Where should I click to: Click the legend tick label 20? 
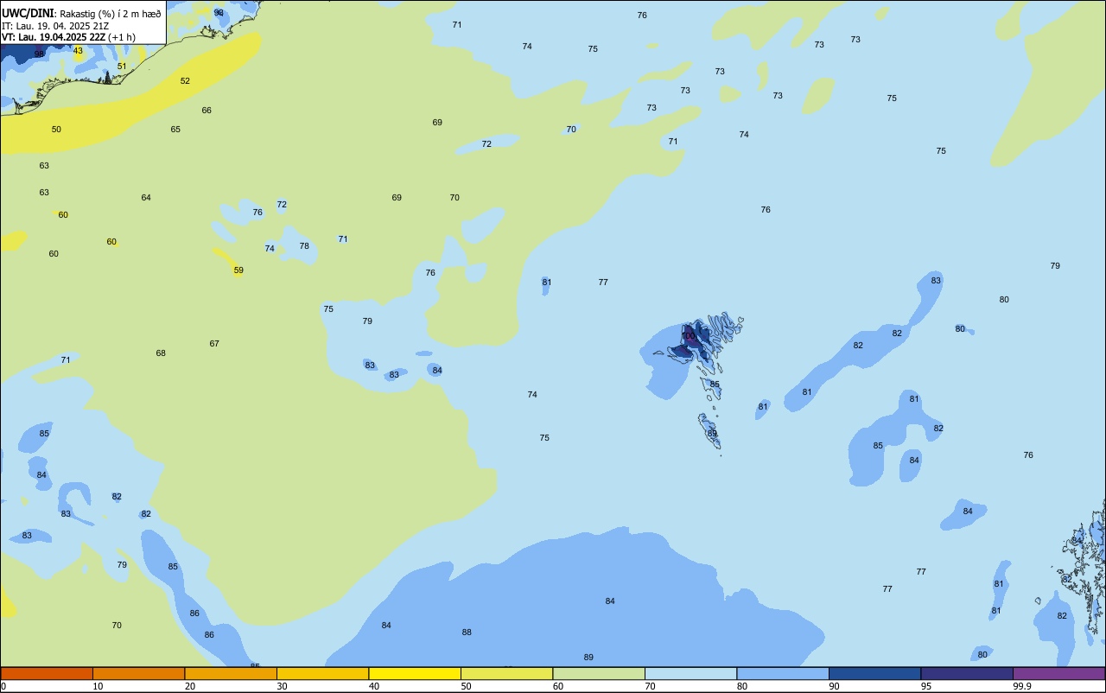[x=190, y=686]
